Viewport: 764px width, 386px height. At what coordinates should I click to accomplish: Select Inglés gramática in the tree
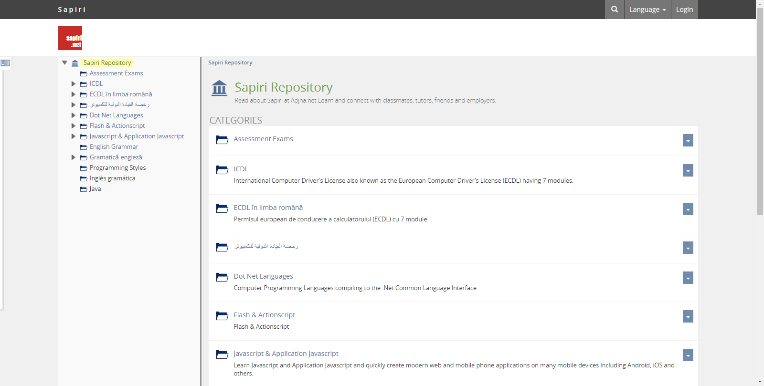click(x=112, y=178)
